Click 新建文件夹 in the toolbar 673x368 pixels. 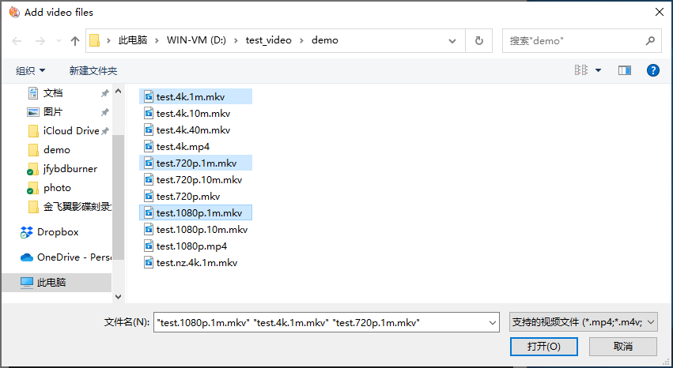93,70
